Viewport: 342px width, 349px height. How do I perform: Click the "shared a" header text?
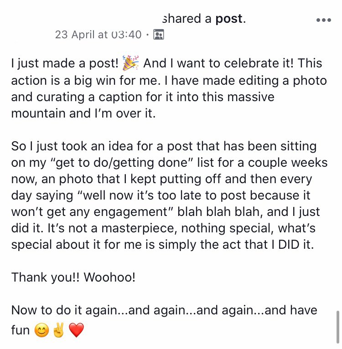(187, 19)
